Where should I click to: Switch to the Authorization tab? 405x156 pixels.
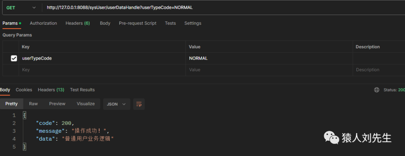click(x=43, y=23)
